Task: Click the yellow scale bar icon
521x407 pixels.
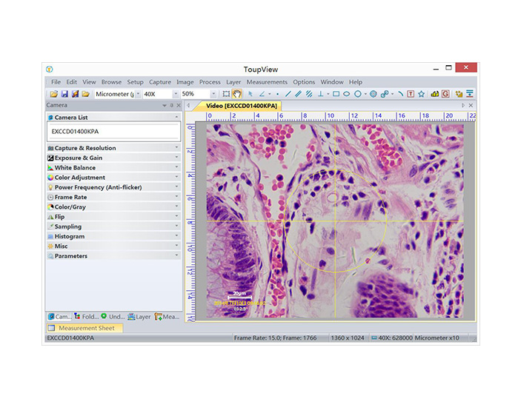Action: (434, 94)
